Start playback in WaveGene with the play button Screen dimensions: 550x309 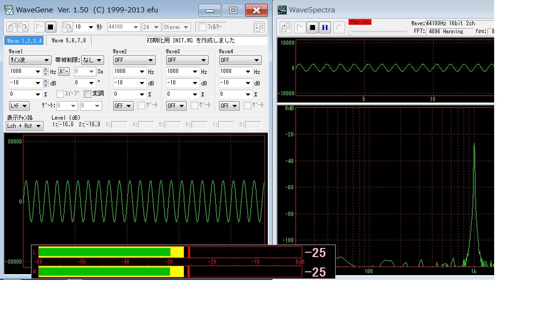39,27
